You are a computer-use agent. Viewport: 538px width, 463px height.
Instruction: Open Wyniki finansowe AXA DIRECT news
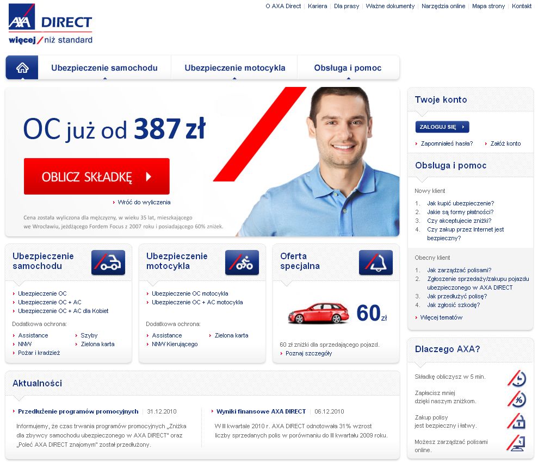[261, 411]
